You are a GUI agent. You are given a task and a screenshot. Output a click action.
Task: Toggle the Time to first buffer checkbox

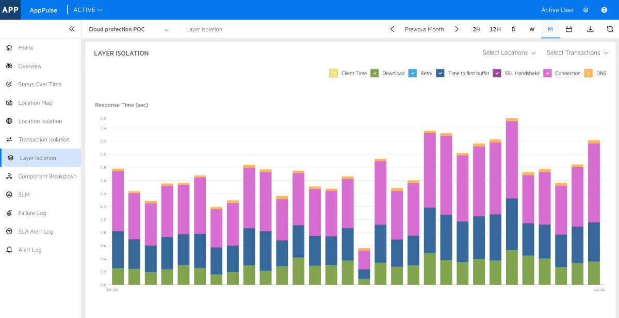tap(441, 73)
